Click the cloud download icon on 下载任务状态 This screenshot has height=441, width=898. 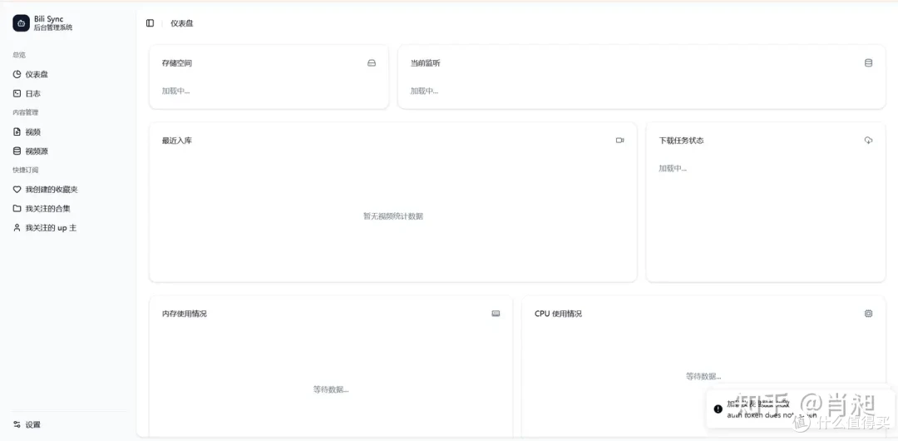click(868, 140)
